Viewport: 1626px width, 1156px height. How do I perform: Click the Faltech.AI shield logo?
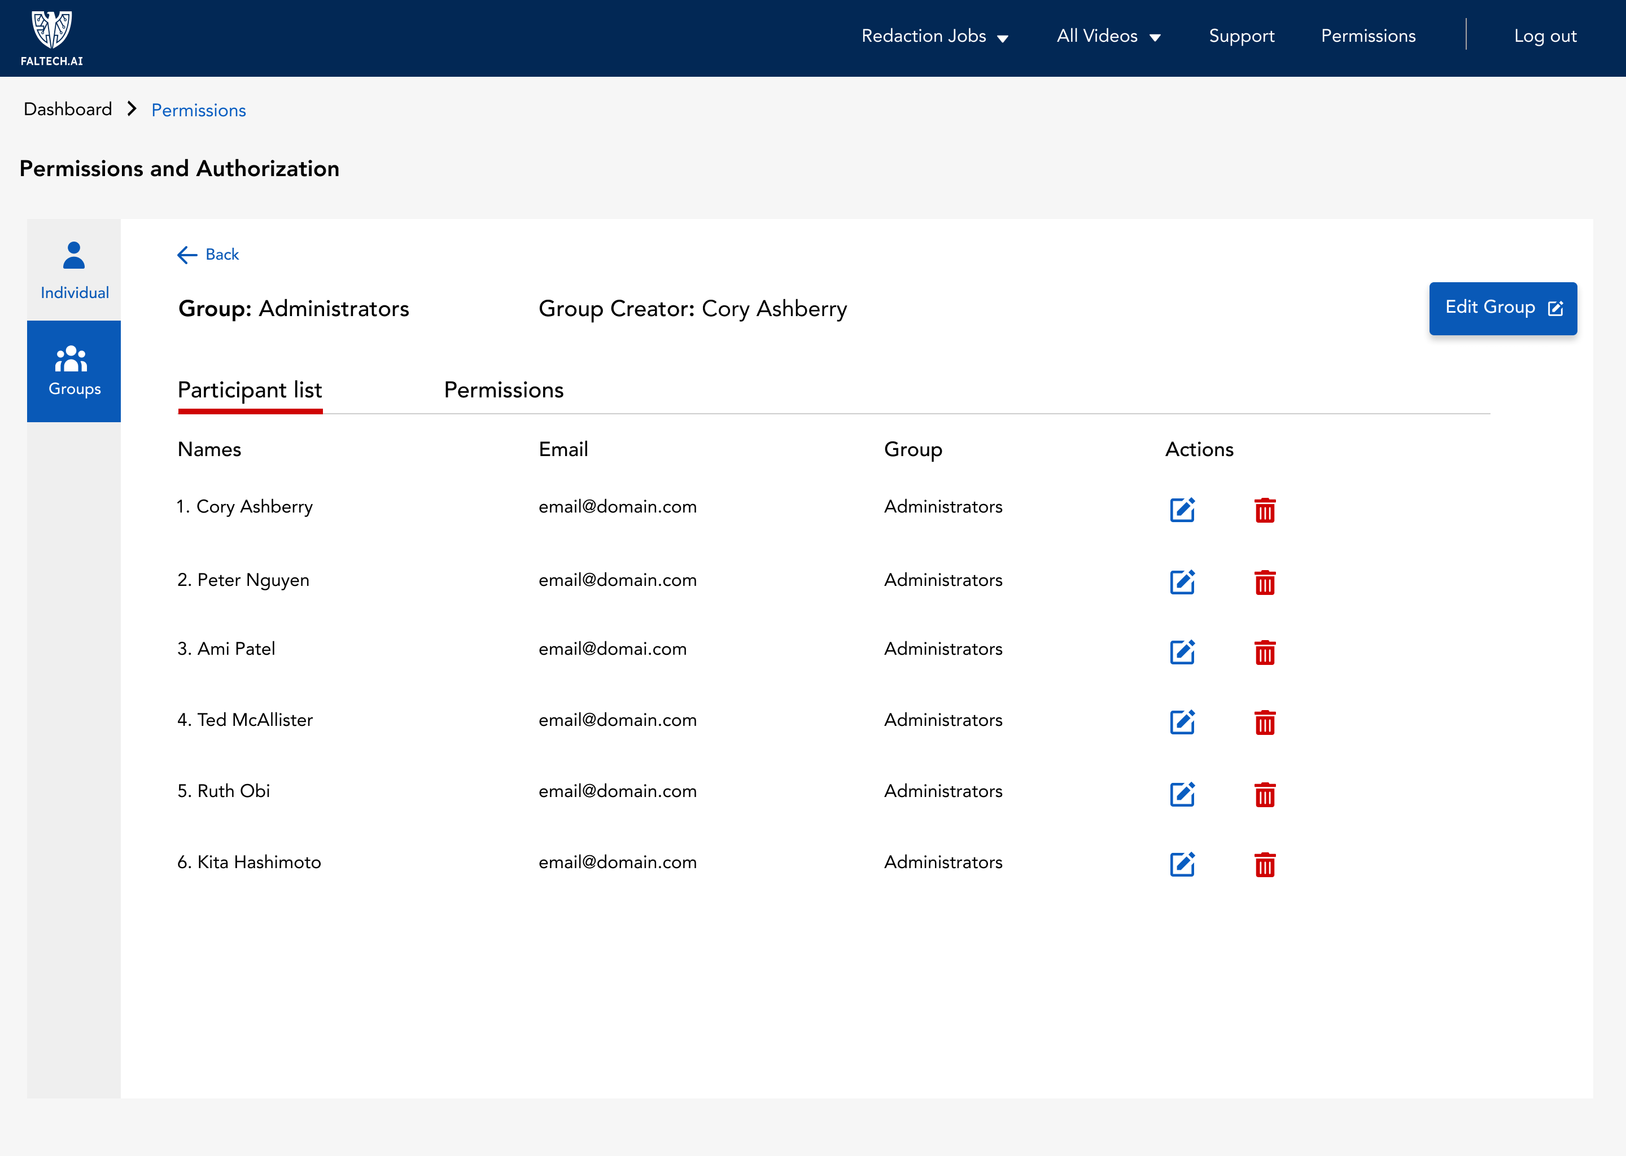coord(52,38)
